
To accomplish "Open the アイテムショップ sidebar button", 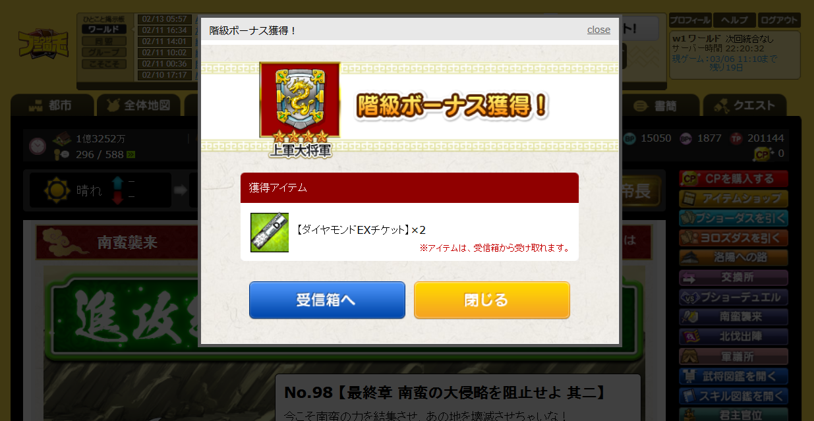I will (734, 198).
